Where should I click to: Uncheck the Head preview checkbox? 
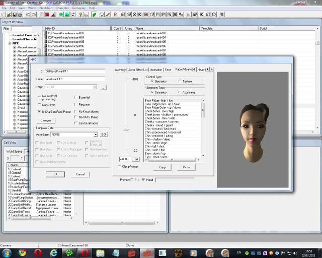pos(143,179)
